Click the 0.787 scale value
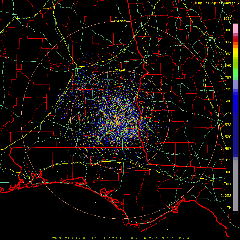 tap(226, 77)
